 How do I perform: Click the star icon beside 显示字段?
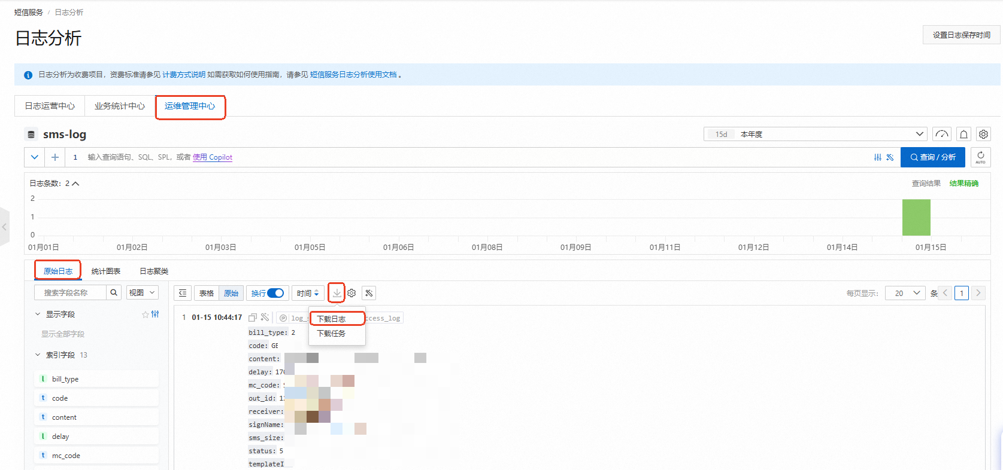[146, 314]
